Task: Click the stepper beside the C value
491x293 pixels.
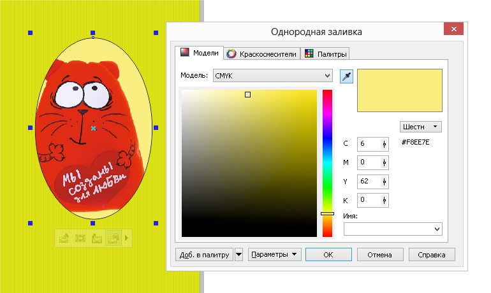Action: point(385,144)
